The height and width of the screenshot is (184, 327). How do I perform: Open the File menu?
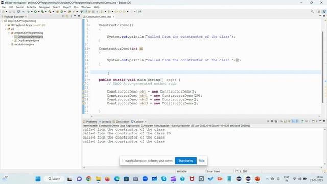tap(4, 7)
